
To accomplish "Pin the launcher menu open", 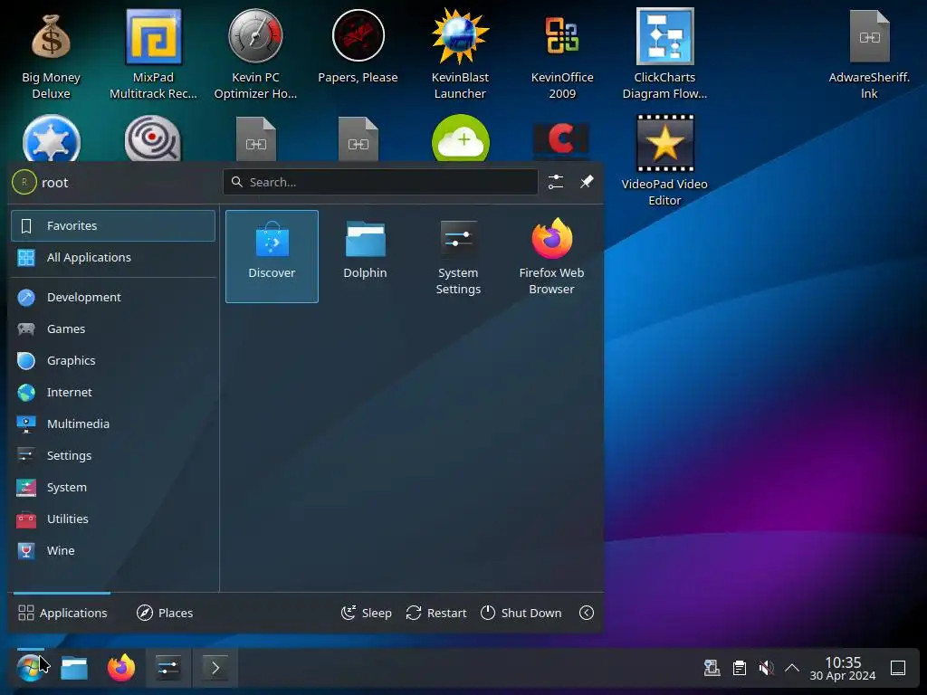I will [587, 182].
